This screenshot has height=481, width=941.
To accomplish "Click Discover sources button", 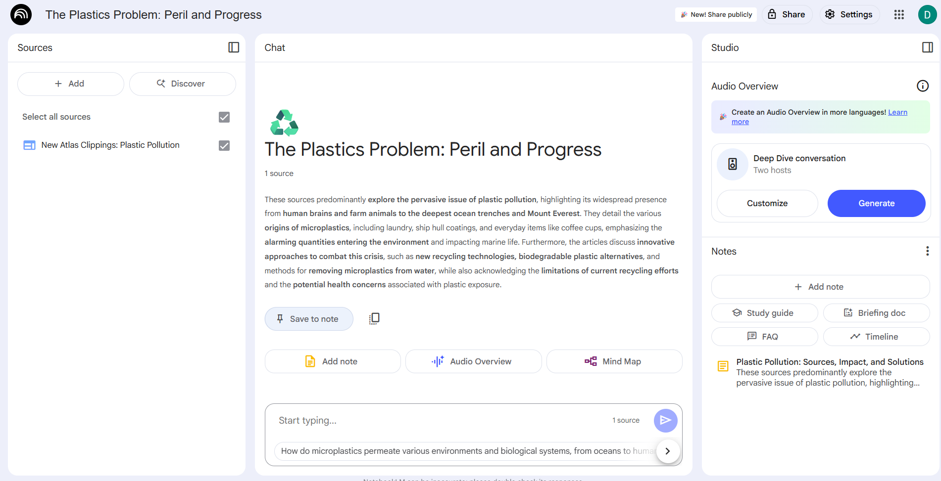I will pos(182,84).
